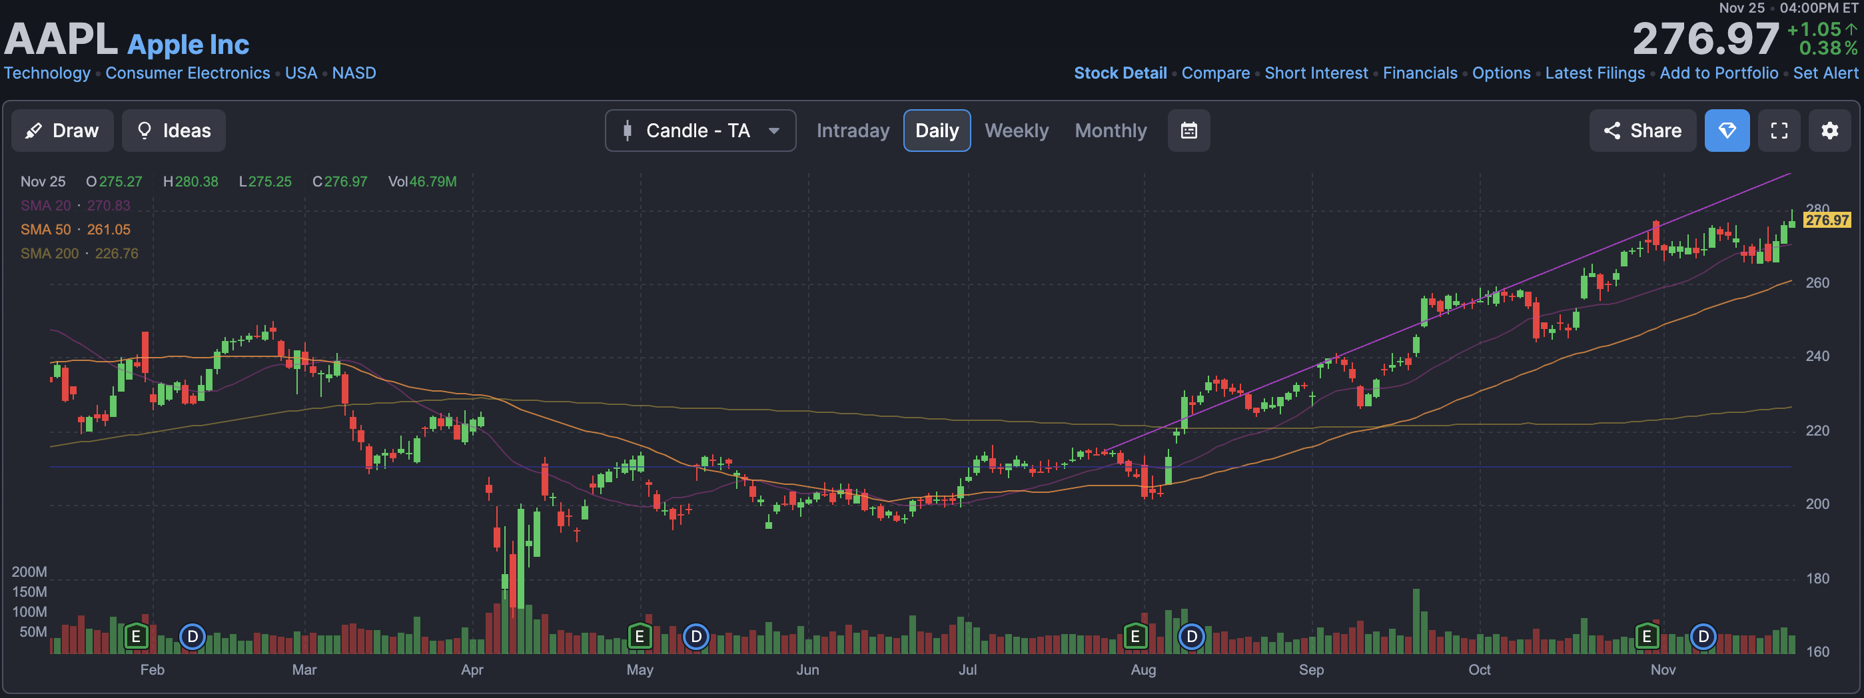Image resolution: width=1864 pixels, height=698 pixels.
Task: Toggle fullscreen chart icon
Action: pyautogui.click(x=1779, y=130)
